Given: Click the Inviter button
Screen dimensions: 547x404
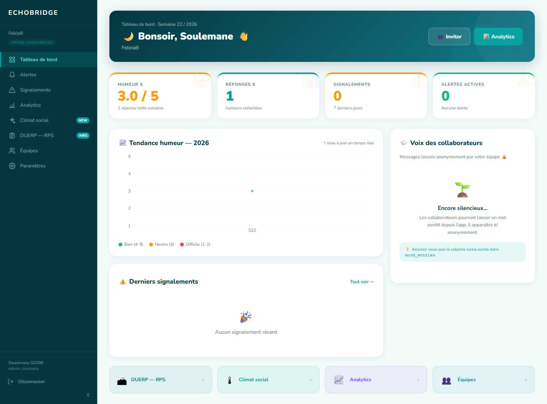Looking at the screenshot, I should 449,36.
